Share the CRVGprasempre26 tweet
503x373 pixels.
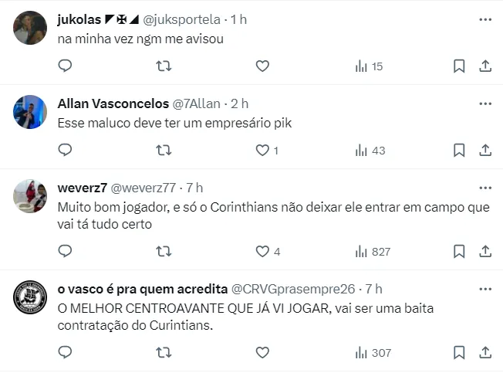pos(485,352)
